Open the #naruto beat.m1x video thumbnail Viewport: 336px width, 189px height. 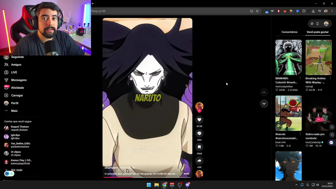pos(288,113)
